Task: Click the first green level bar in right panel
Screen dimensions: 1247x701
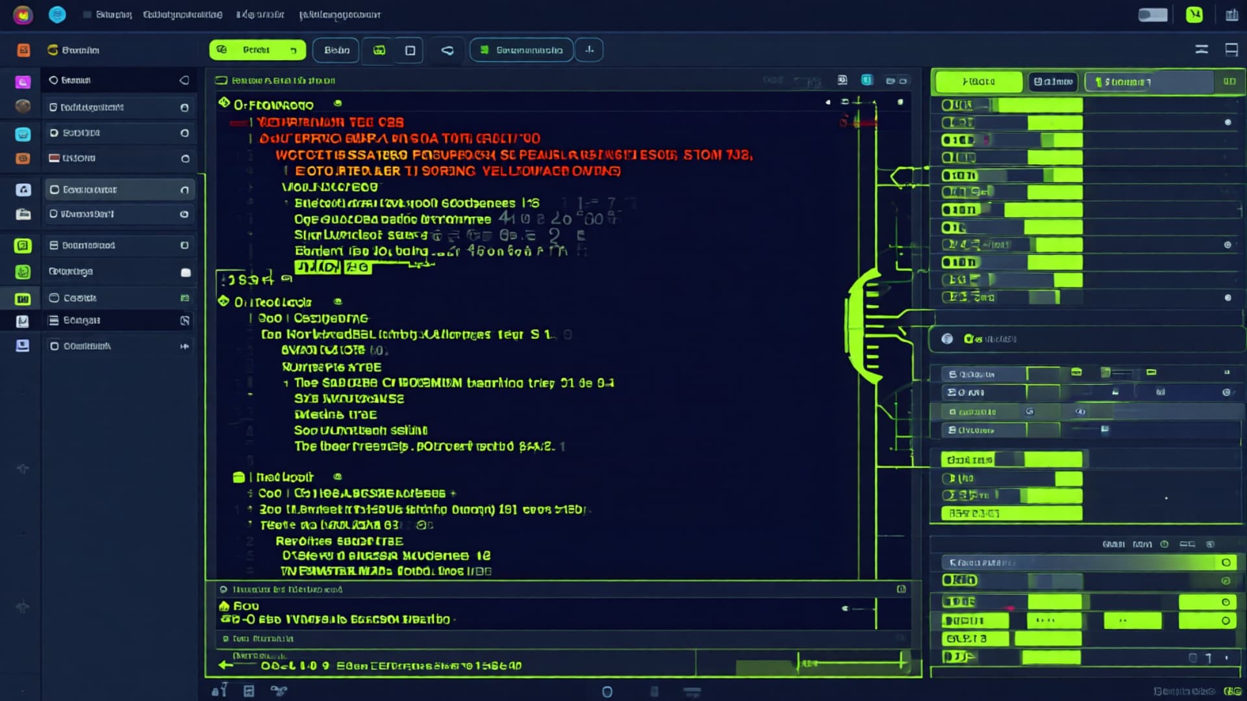Action: pyautogui.click(x=1040, y=105)
